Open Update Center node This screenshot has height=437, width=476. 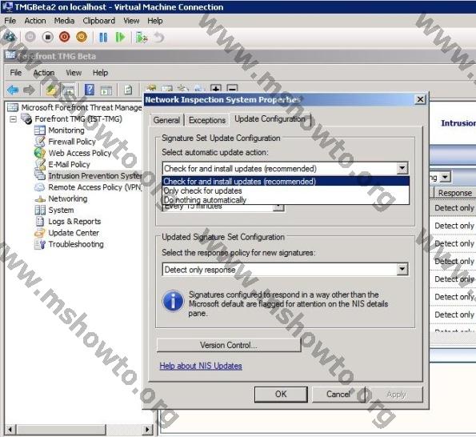click(x=74, y=233)
